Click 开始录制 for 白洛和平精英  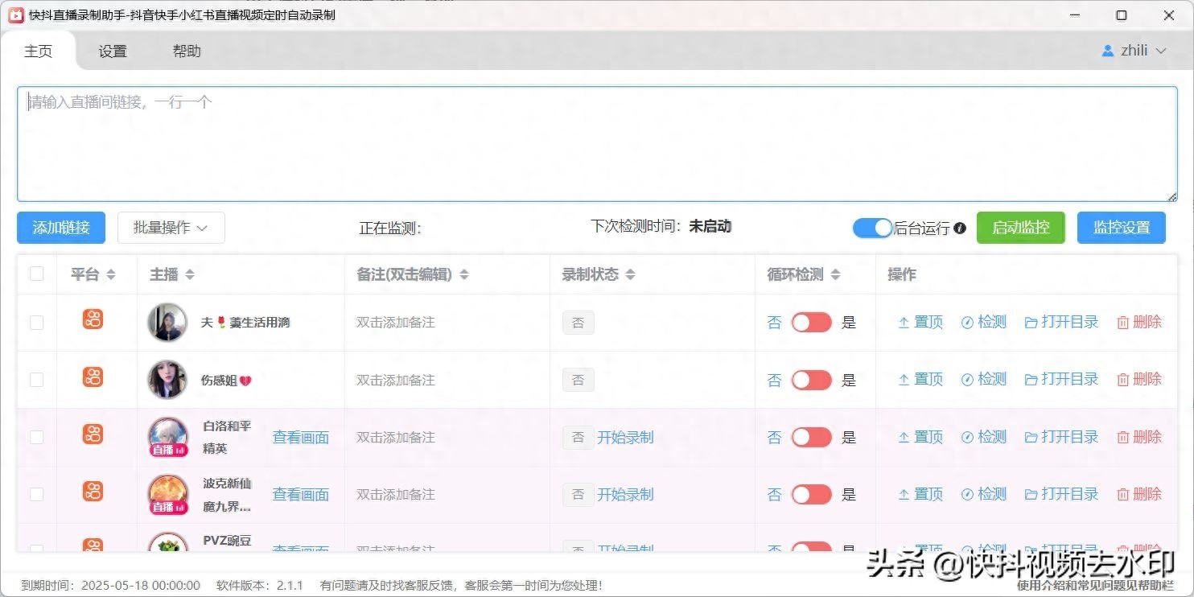pos(625,438)
